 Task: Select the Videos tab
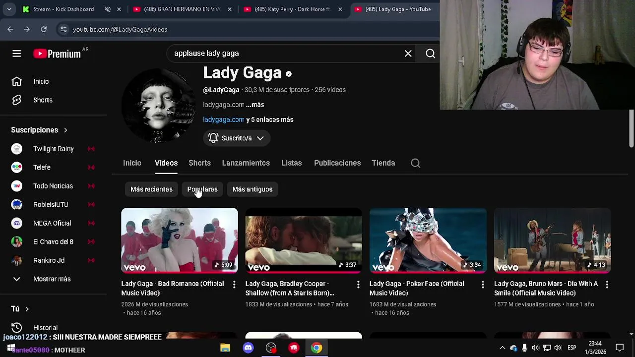(166, 163)
